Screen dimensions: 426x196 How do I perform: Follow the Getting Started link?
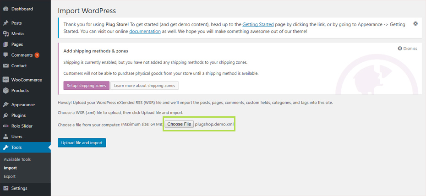258,24
